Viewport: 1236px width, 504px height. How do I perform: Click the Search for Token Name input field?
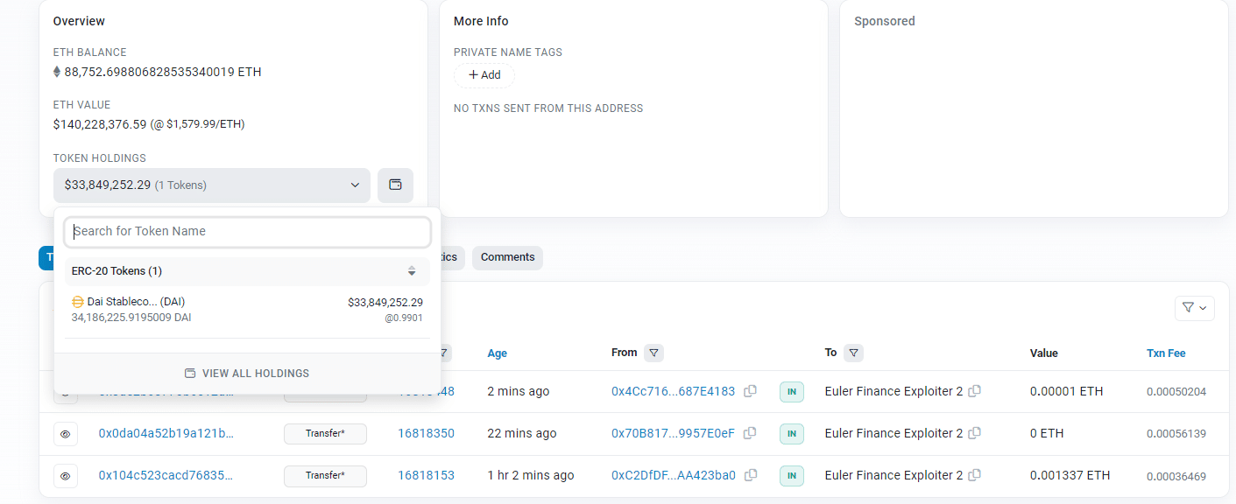(x=246, y=231)
